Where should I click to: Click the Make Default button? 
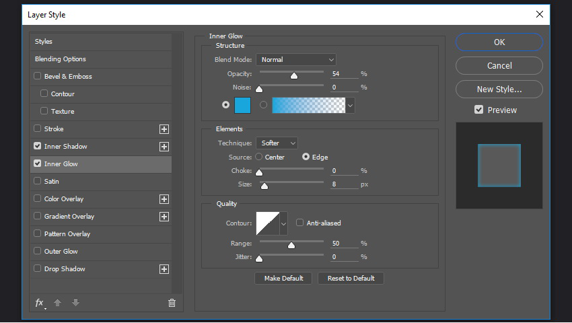(x=283, y=279)
